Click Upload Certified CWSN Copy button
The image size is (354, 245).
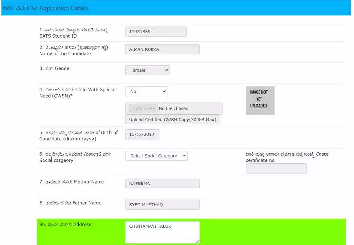tap(173, 120)
